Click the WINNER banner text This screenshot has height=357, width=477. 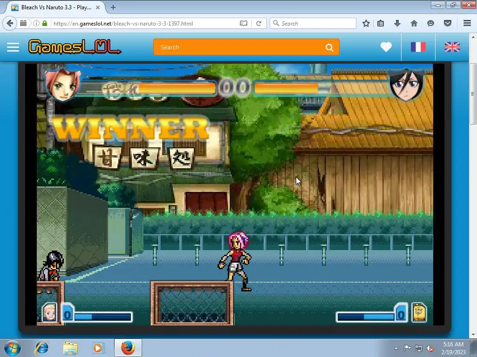tap(131, 127)
